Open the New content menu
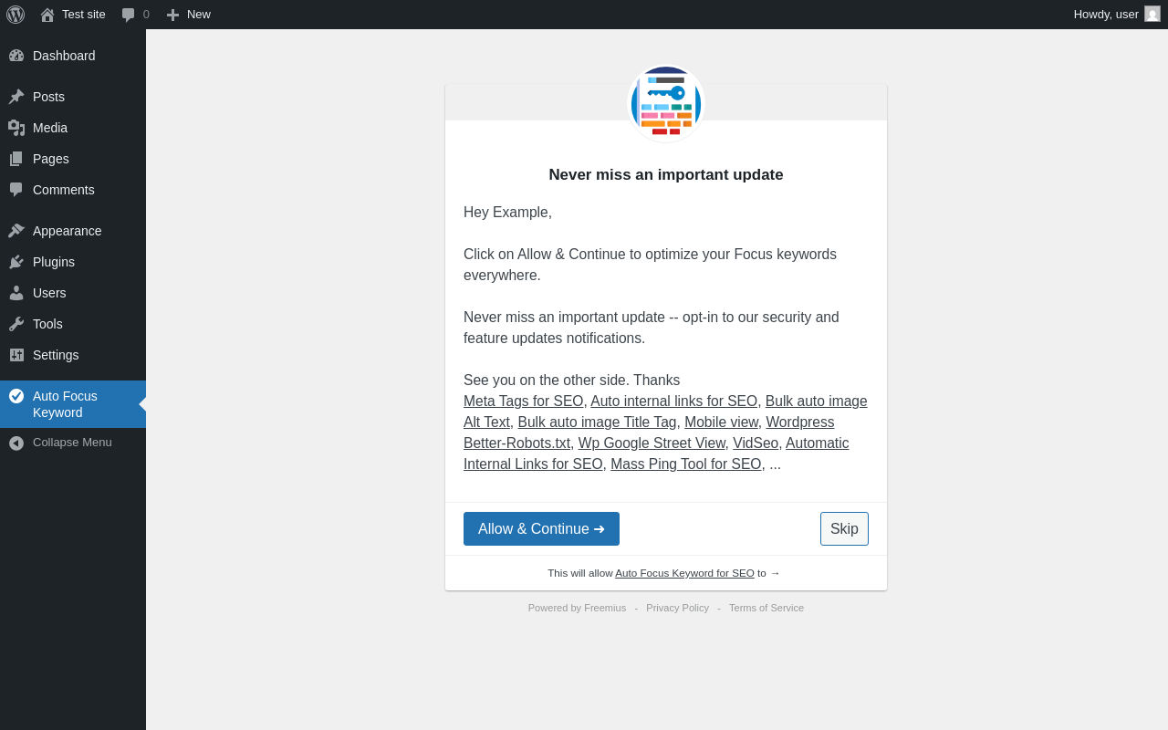This screenshot has height=730, width=1168. coord(189,15)
